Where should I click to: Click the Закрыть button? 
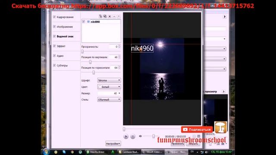click(x=193, y=144)
